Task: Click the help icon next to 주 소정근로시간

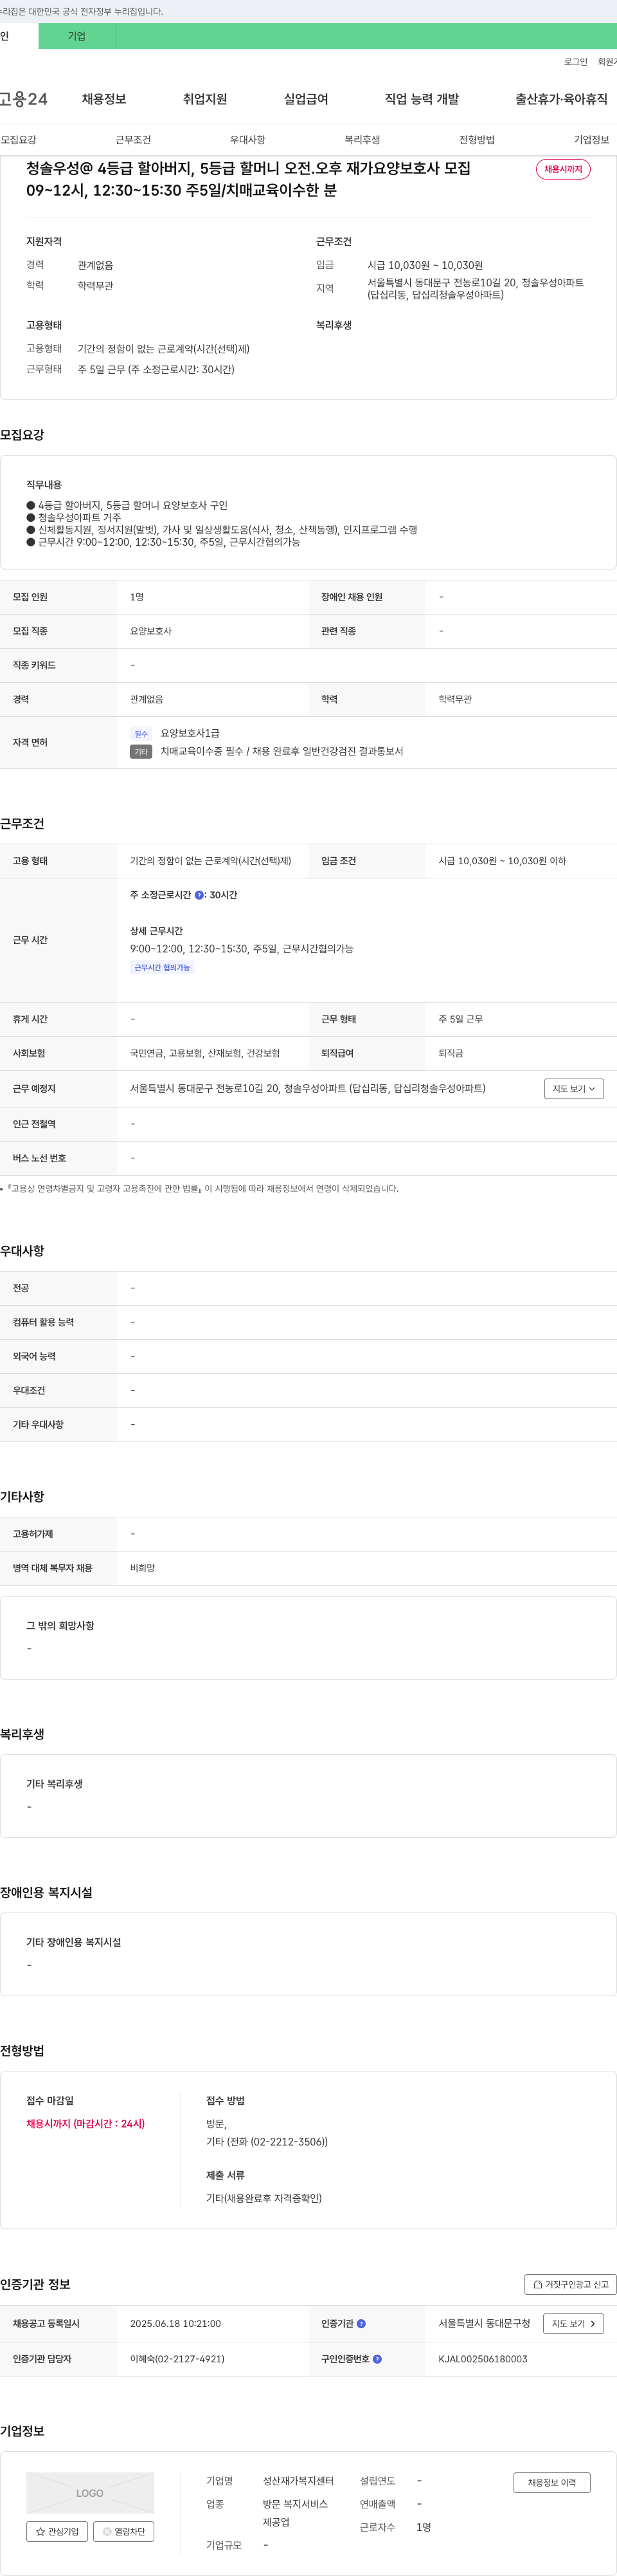Action: point(199,896)
